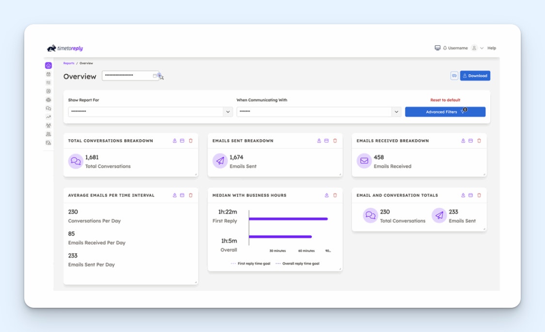Click the view toggle icon beside Download
The height and width of the screenshot is (332, 545).
(454, 76)
